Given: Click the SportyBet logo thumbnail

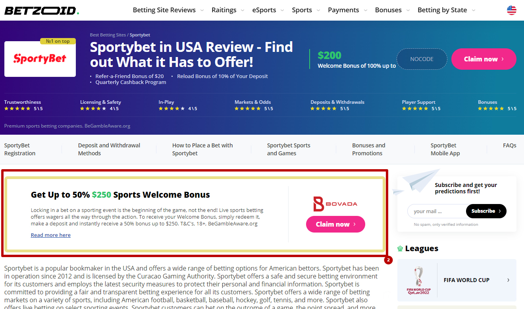Looking at the screenshot, I should coord(40,59).
